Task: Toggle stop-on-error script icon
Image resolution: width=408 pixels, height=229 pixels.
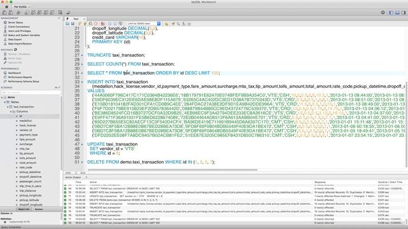Action: 103,24
